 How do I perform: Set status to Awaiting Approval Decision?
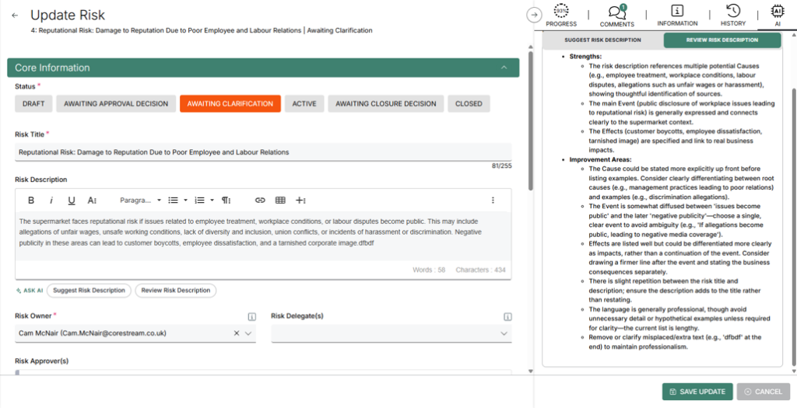pyautogui.click(x=116, y=103)
